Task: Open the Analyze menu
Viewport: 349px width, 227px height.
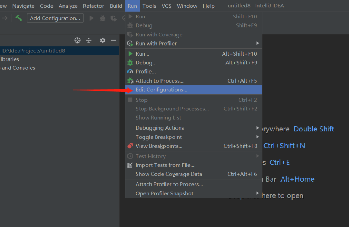Action: (x=68, y=6)
